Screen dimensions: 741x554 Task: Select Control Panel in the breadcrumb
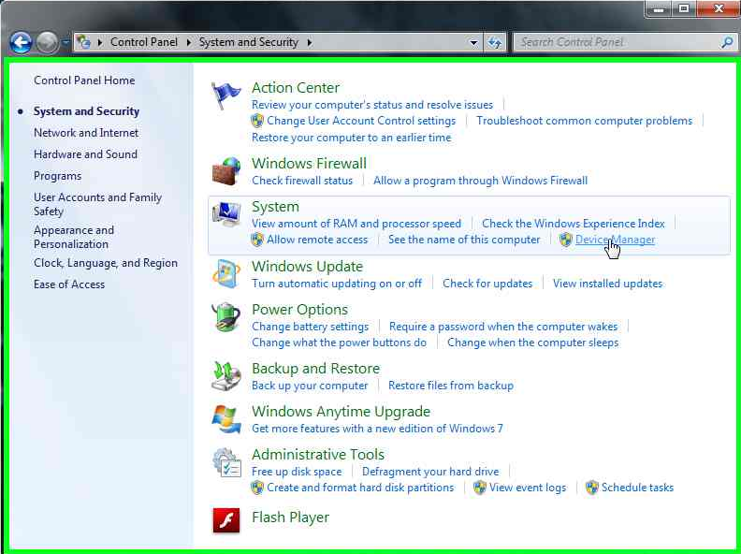coord(144,42)
